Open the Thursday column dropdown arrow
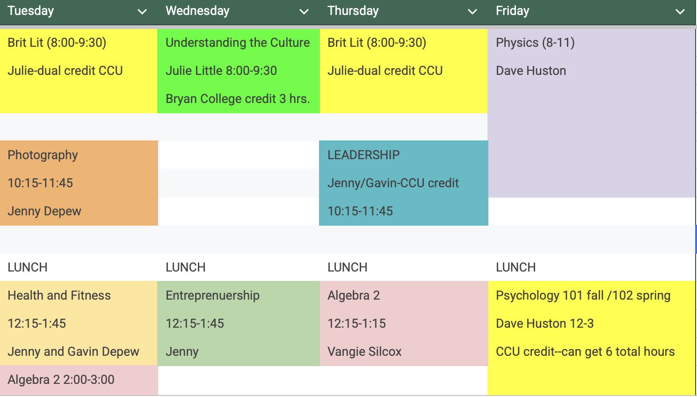The height and width of the screenshot is (397, 697). click(472, 12)
